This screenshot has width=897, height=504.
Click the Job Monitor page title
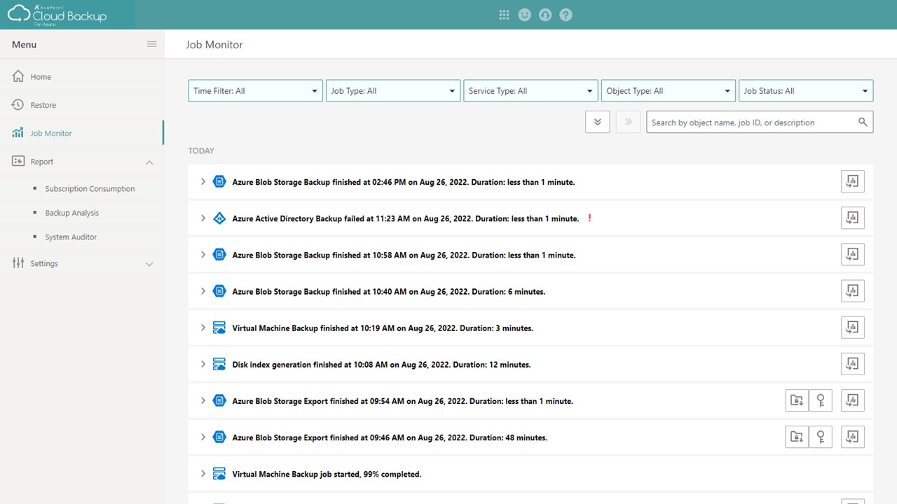(x=214, y=44)
